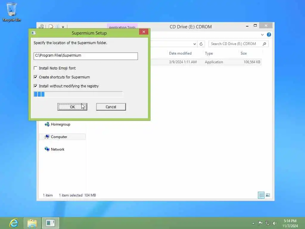Edit the Supermium folder location field

[85, 56]
